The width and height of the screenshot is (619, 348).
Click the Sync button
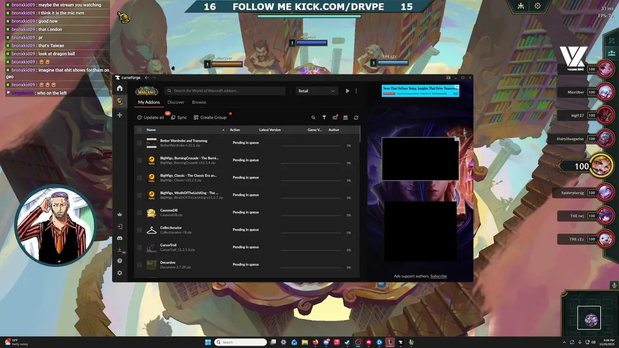[x=179, y=117]
